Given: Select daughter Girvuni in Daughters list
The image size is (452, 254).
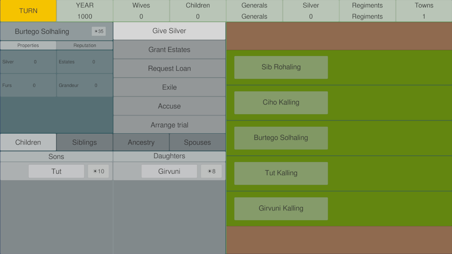Looking at the screenshot, I should (x=169, y=171).
